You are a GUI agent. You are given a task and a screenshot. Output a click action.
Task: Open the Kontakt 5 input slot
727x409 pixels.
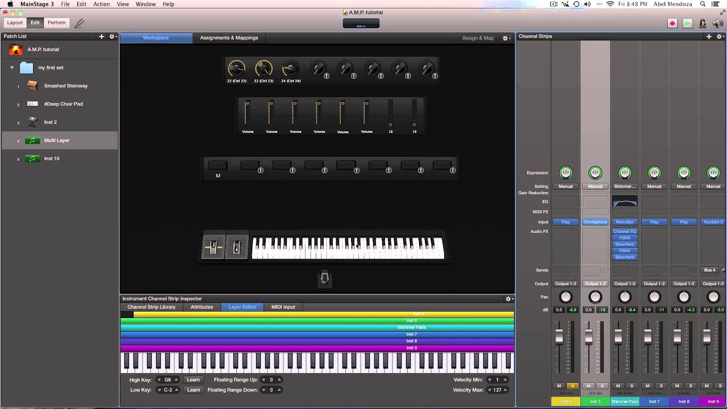point(713,222)
